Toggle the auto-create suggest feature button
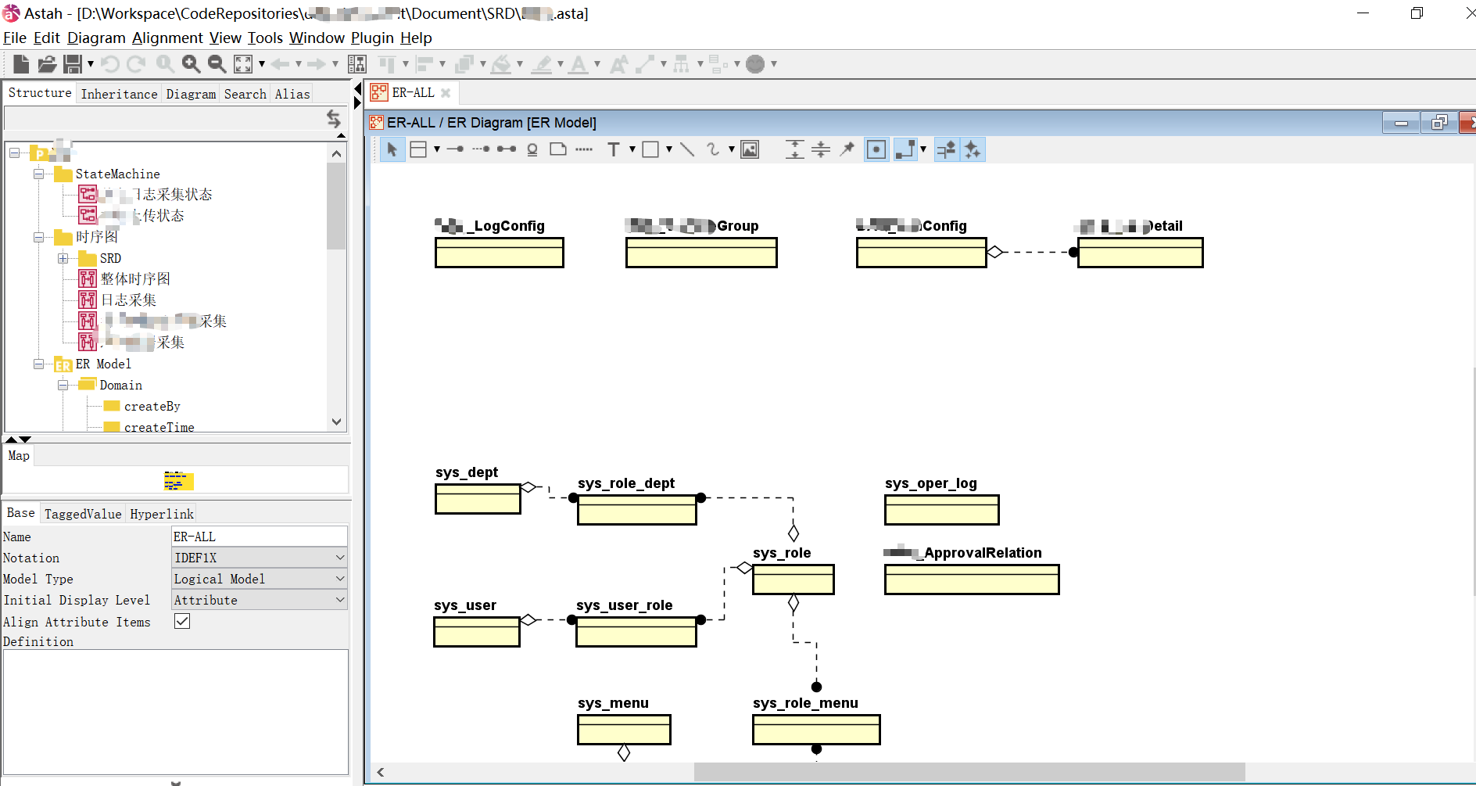The height and width of the screenshot is (786, 1476). 973,149
